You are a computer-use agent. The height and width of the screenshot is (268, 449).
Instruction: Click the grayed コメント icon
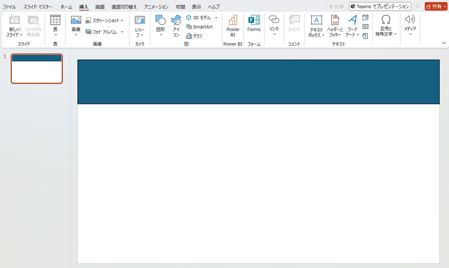tap(294, 20)
